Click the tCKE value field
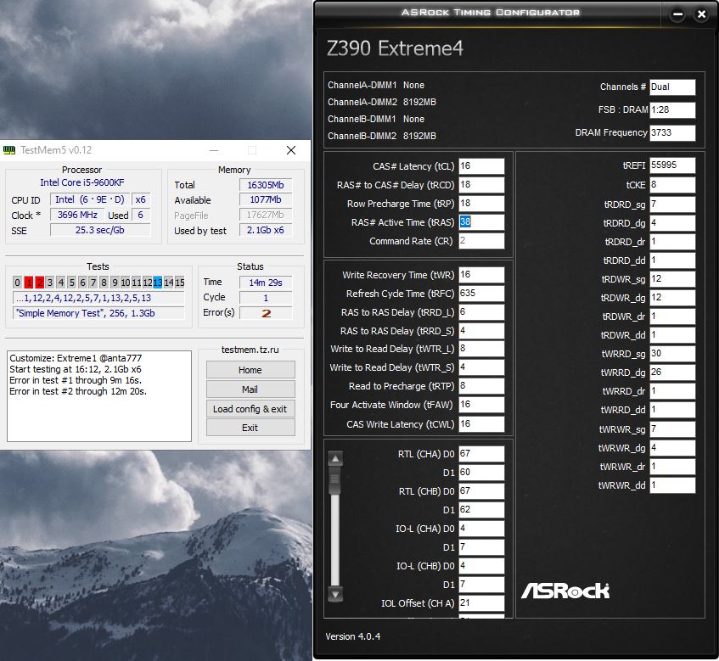The width and height of the screenshot is (719, 661). [x=672, y=185]
